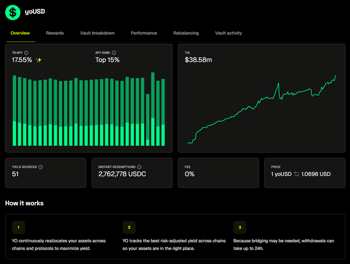
Task: Click the green yoUSD dollar logo
Action: (12, 12)
